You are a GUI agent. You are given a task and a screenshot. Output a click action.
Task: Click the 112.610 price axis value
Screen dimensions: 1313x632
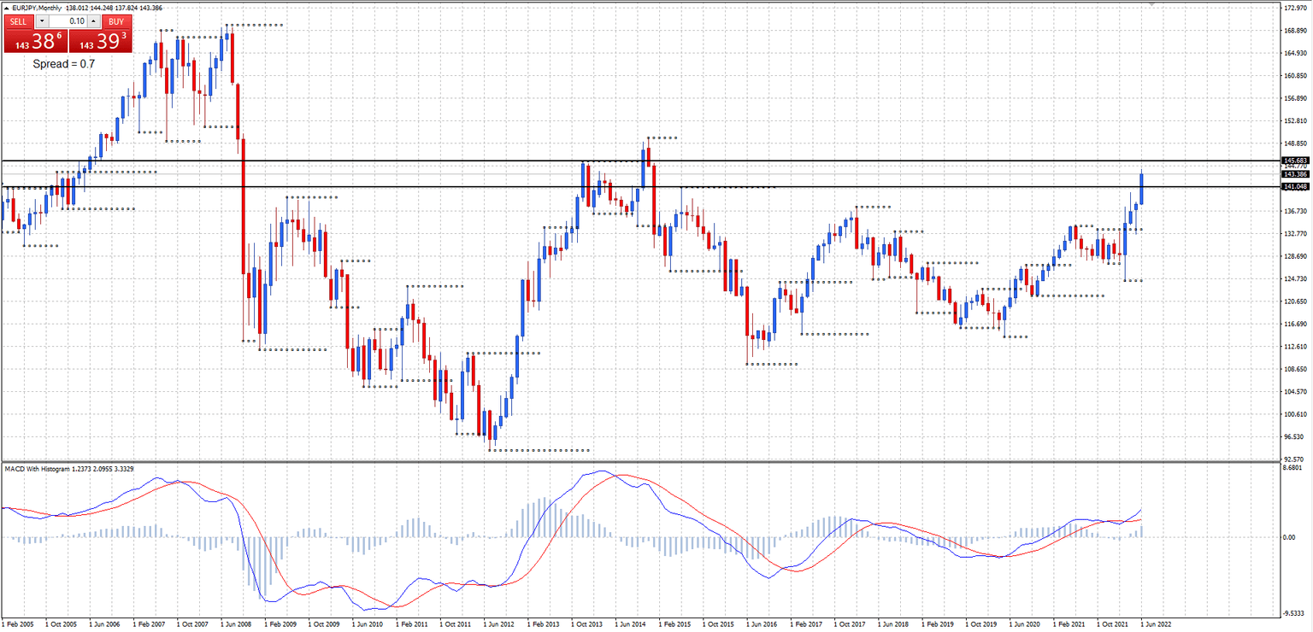pyautogui.click(x=1297, y=347)
